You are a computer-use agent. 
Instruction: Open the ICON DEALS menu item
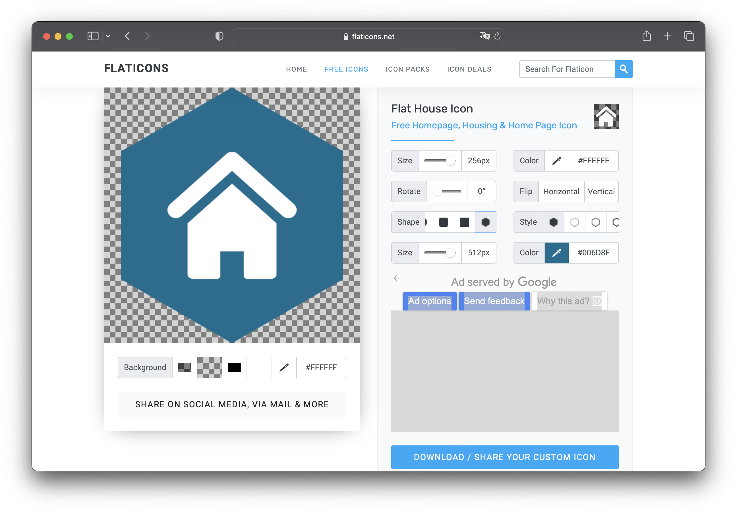[x=469, y=69]
